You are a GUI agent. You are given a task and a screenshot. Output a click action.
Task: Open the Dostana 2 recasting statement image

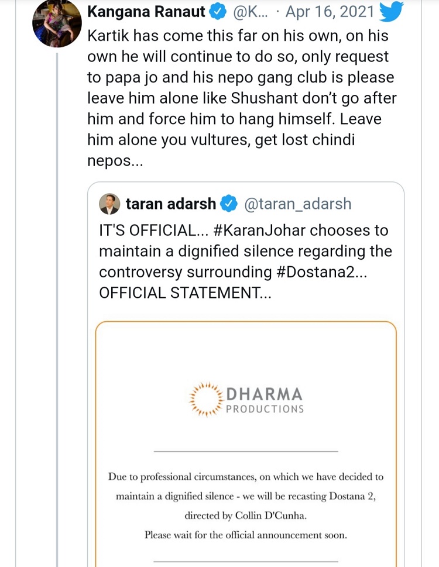[x=246, y=444]
